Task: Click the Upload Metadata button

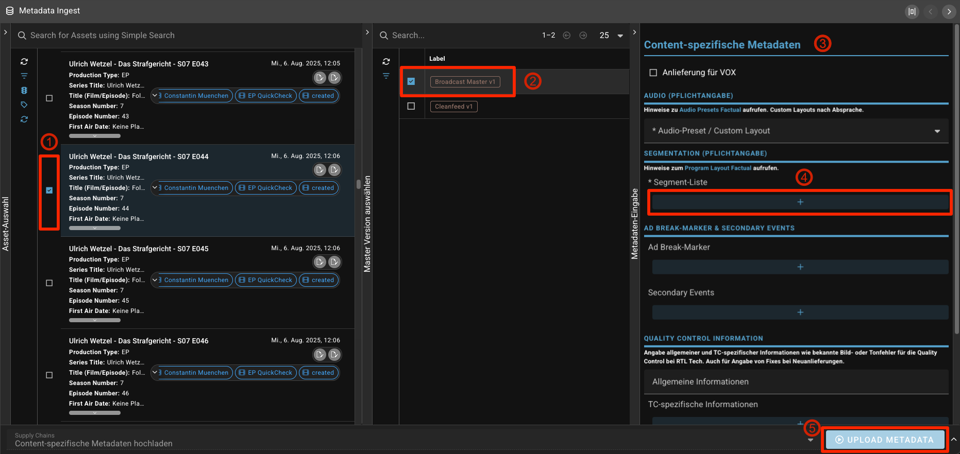Action: point(885,440)
